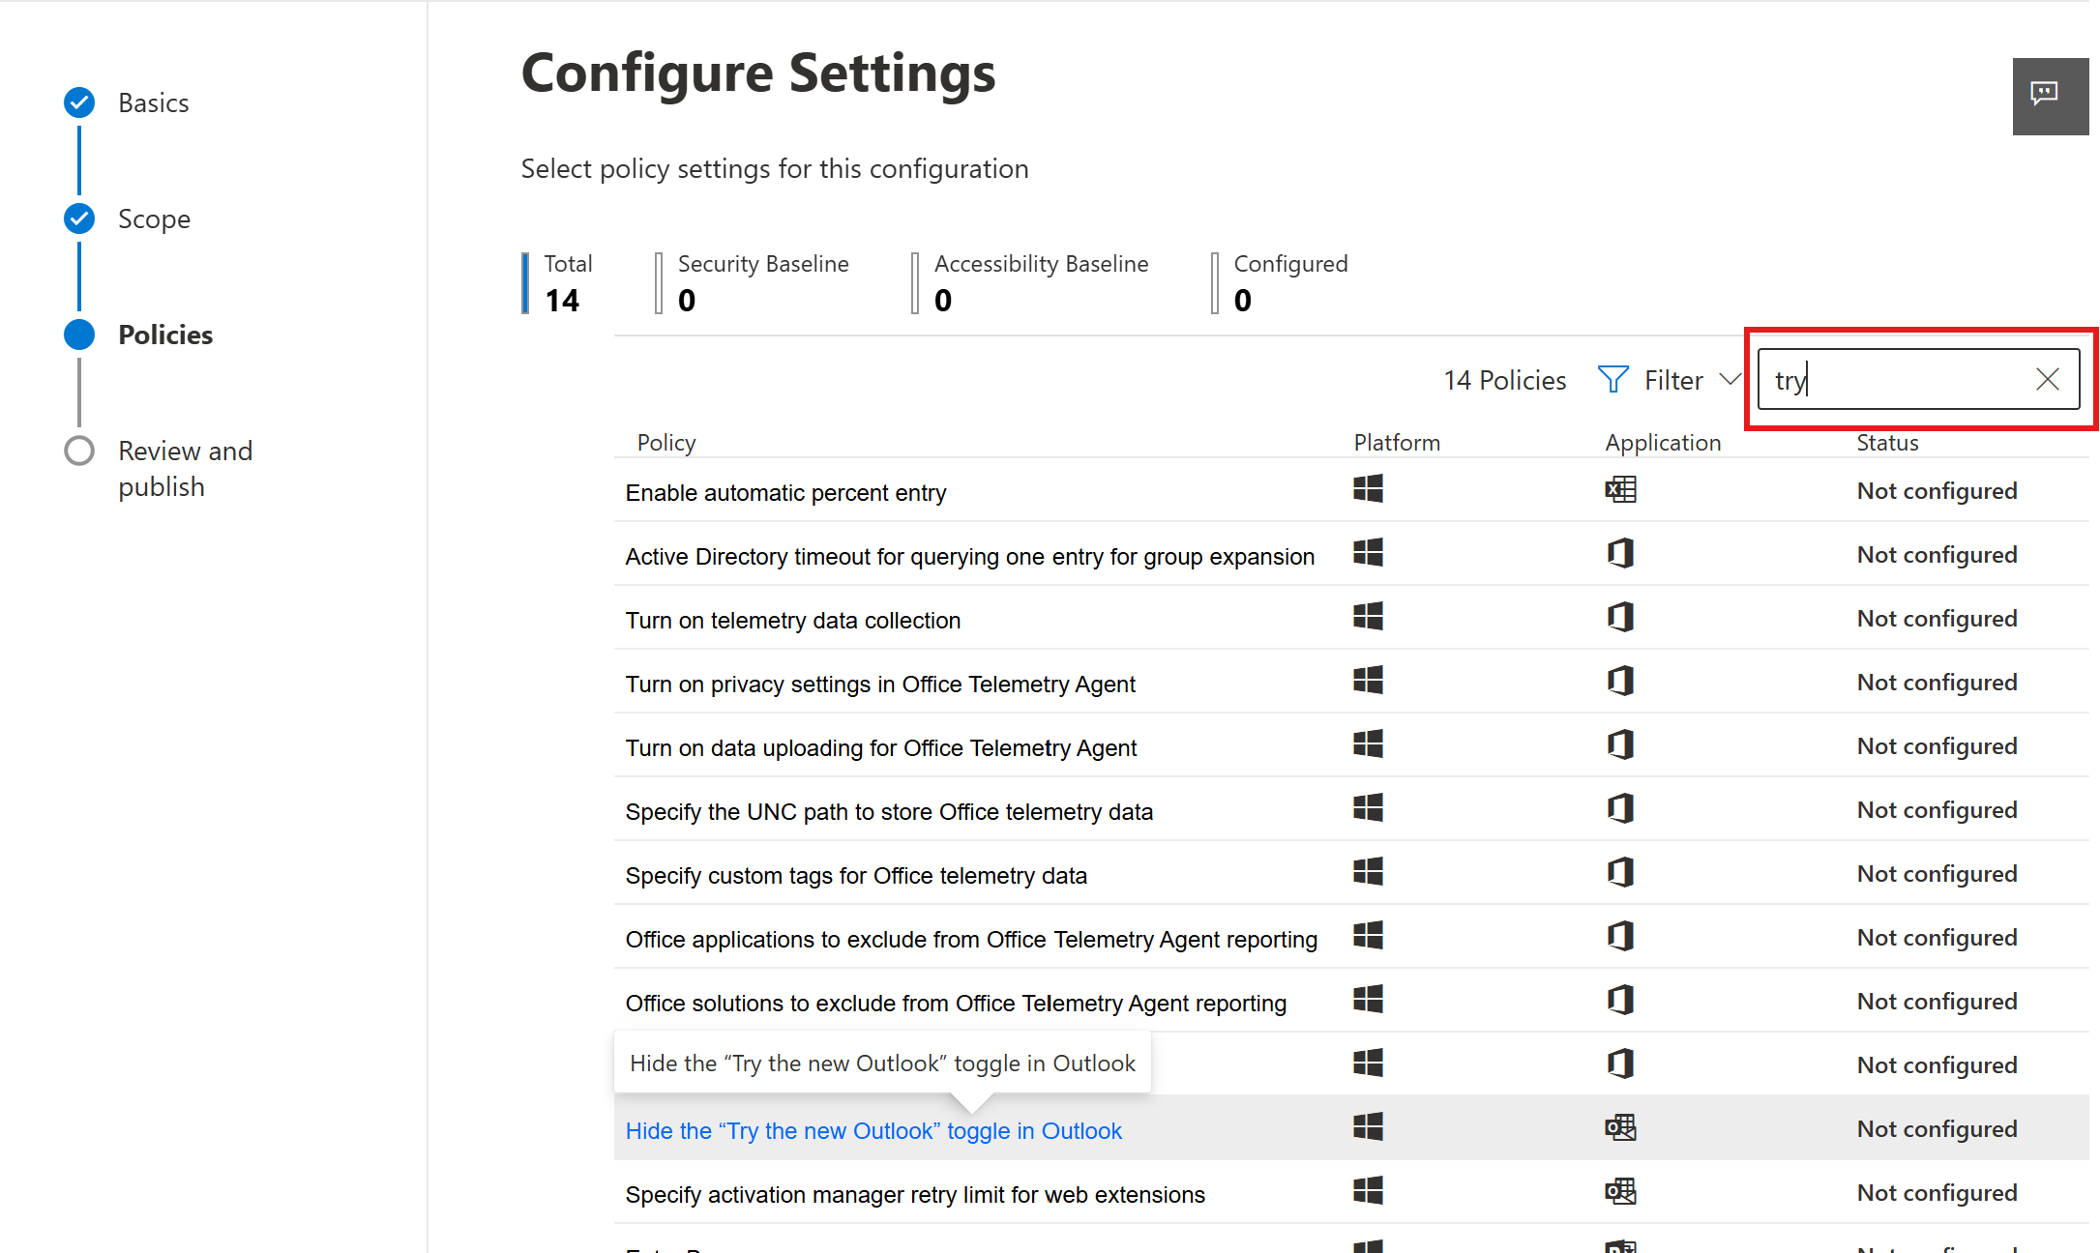Click the feedback chat icon

[2043, 94]
